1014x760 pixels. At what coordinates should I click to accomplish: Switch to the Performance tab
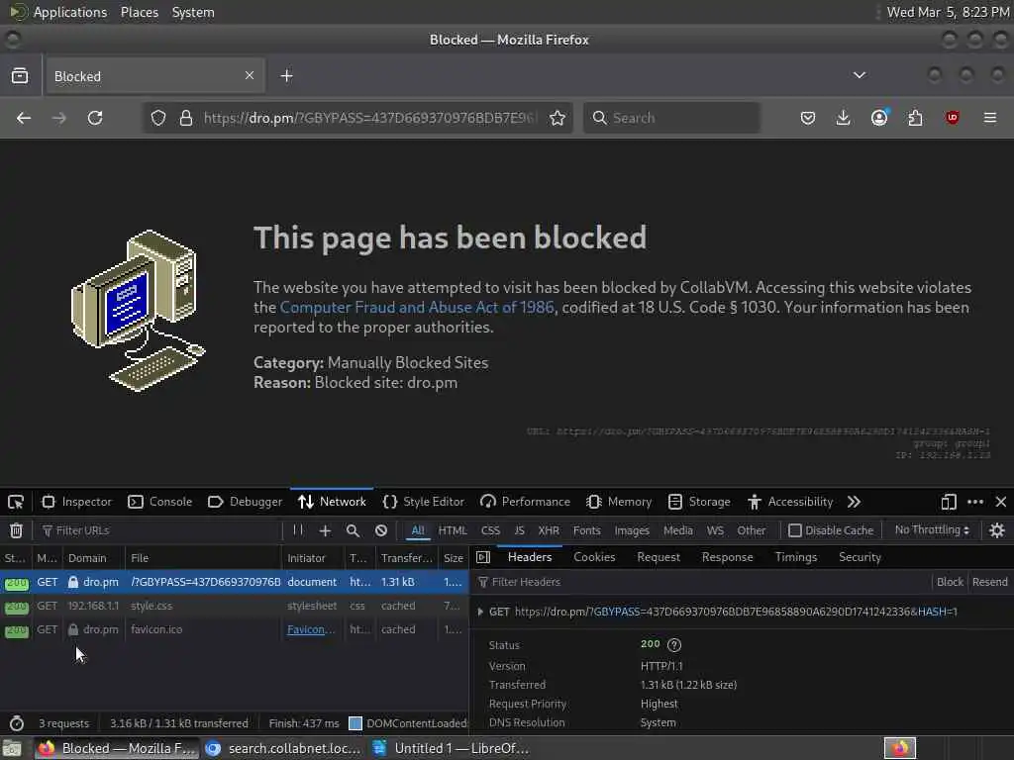[x=525, y=502]
